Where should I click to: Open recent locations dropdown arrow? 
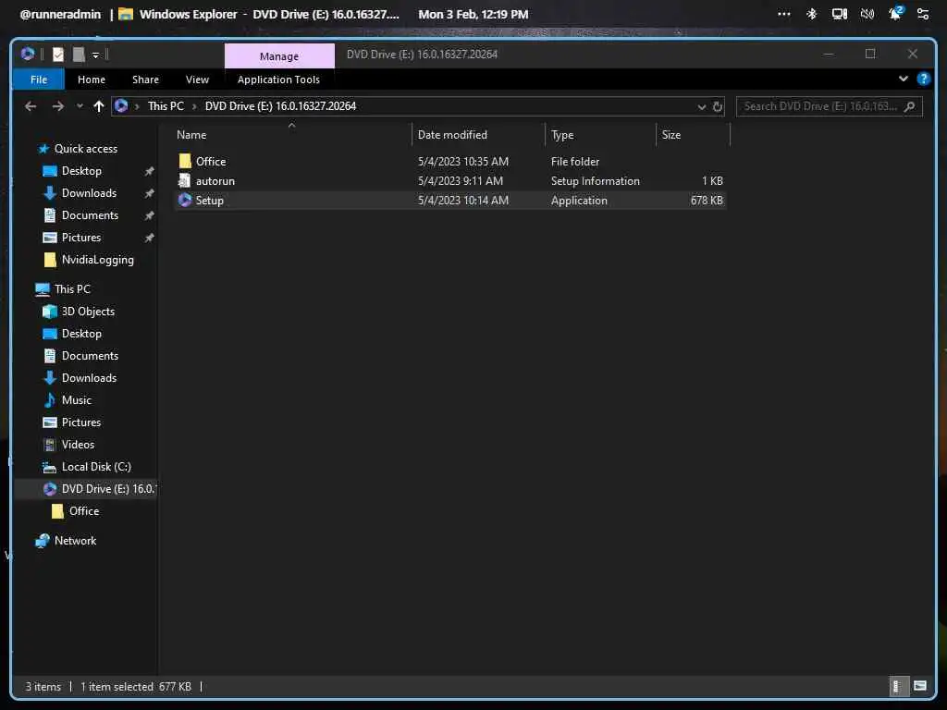pos(80,106)
